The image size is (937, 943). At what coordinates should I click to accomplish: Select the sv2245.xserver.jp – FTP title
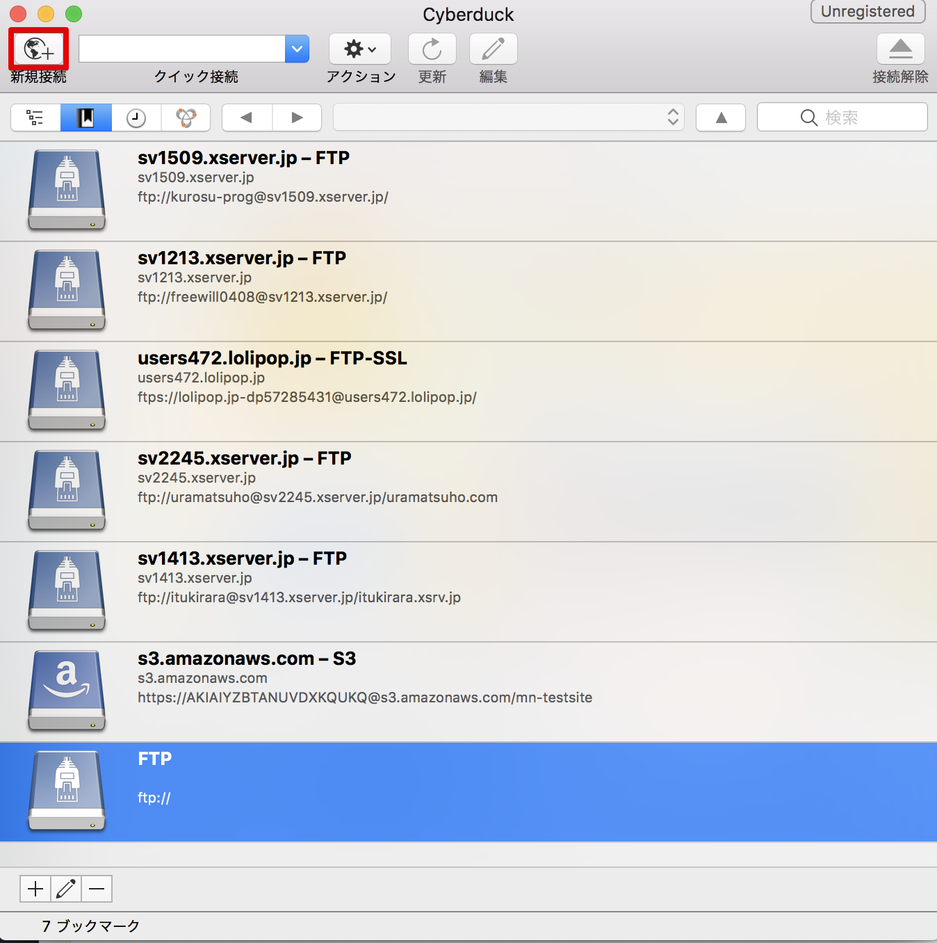point(245,458)
